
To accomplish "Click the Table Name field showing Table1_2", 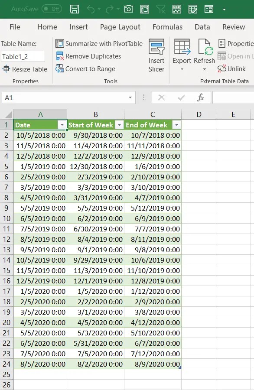I will click(x=23, y=56).
